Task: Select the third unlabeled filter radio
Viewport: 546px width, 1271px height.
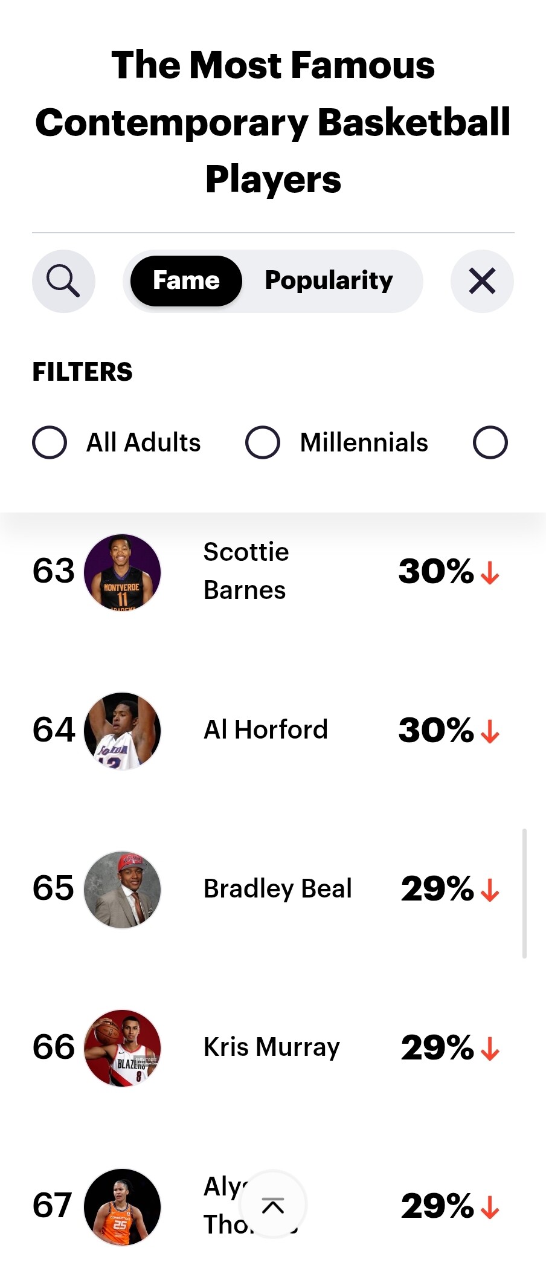Action: point(490,442)
